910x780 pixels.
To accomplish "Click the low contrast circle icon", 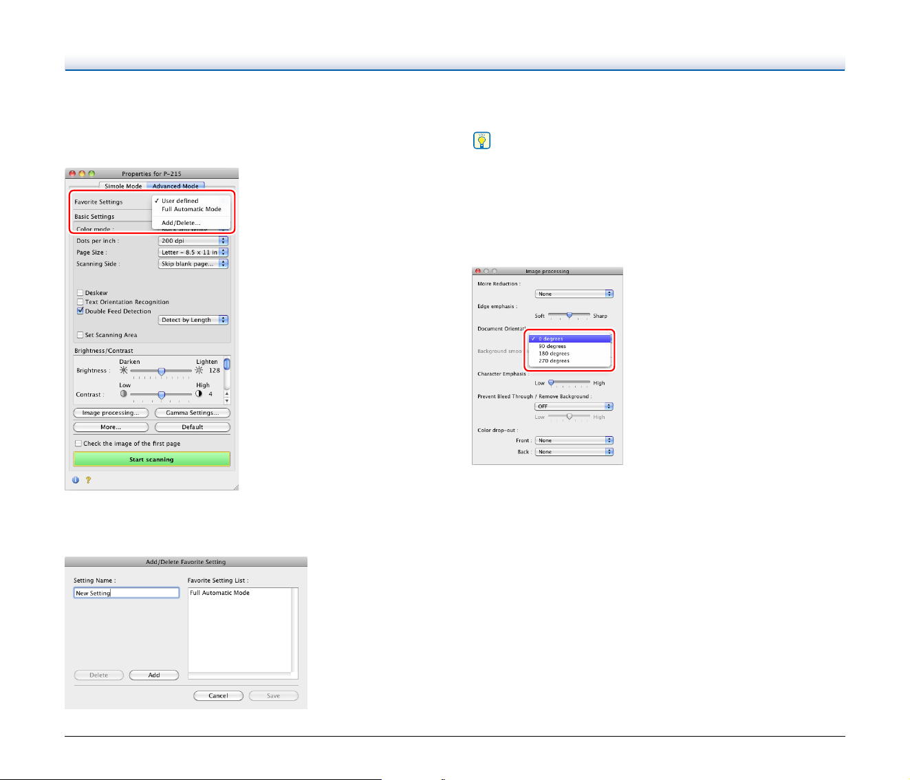I will pos(124,394).
